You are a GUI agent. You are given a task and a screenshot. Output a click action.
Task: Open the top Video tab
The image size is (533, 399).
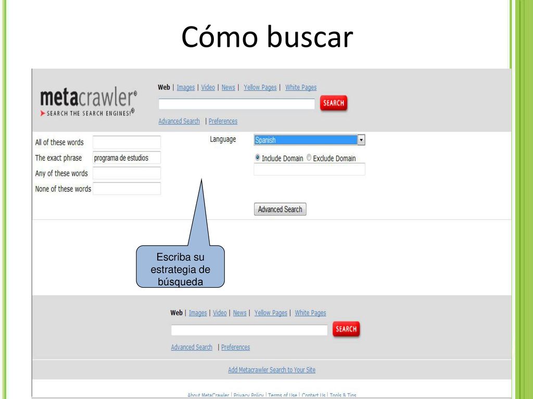(208, 87)
